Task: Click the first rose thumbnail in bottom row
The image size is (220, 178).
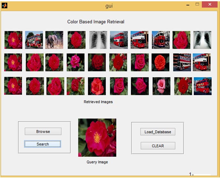Action: pos(13,86)
